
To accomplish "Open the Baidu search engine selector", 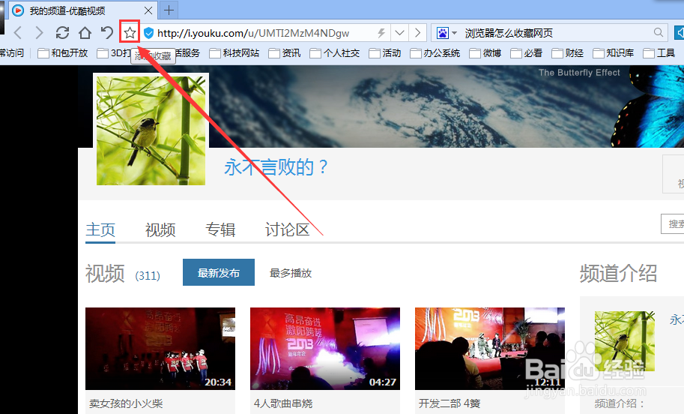I will [x=447, y=33].
